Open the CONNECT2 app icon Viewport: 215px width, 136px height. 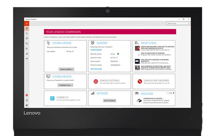click(x=52, y=98)
